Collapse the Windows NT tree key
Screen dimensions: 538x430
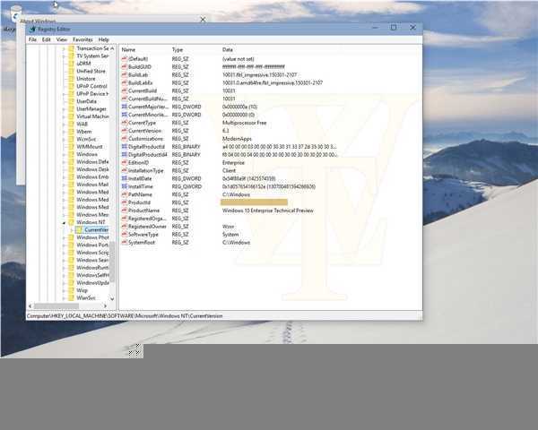[64, 222]
